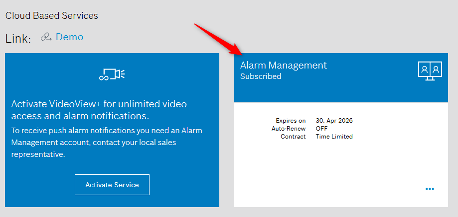Click the Time Limited contract value
458x217 pixels.
334,136
